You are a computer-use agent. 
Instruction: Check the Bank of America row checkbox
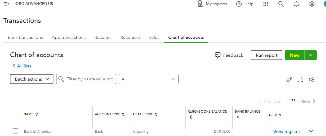[x=15, y=131]
